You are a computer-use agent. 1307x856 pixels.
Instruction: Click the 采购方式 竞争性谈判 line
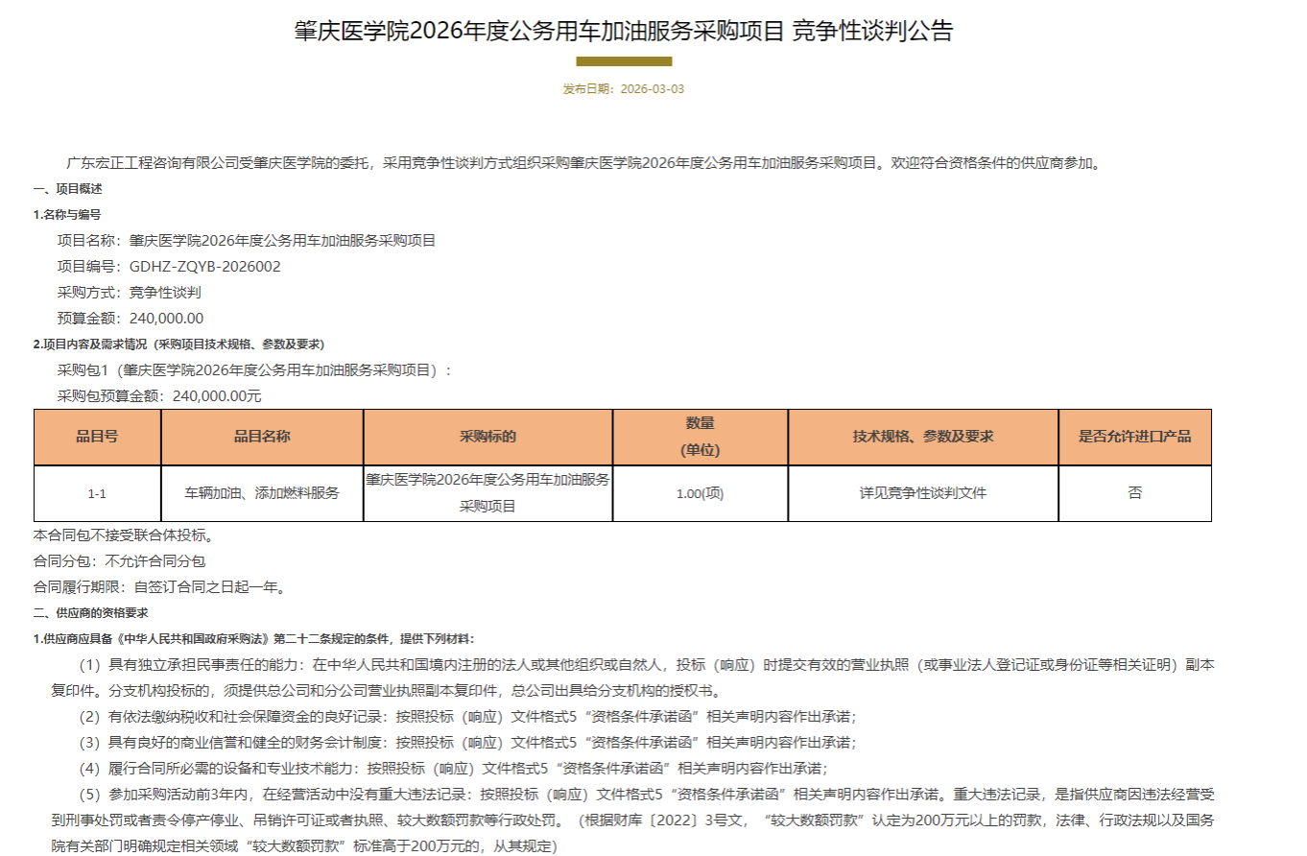pyautogui.click(x=129, y=293)
